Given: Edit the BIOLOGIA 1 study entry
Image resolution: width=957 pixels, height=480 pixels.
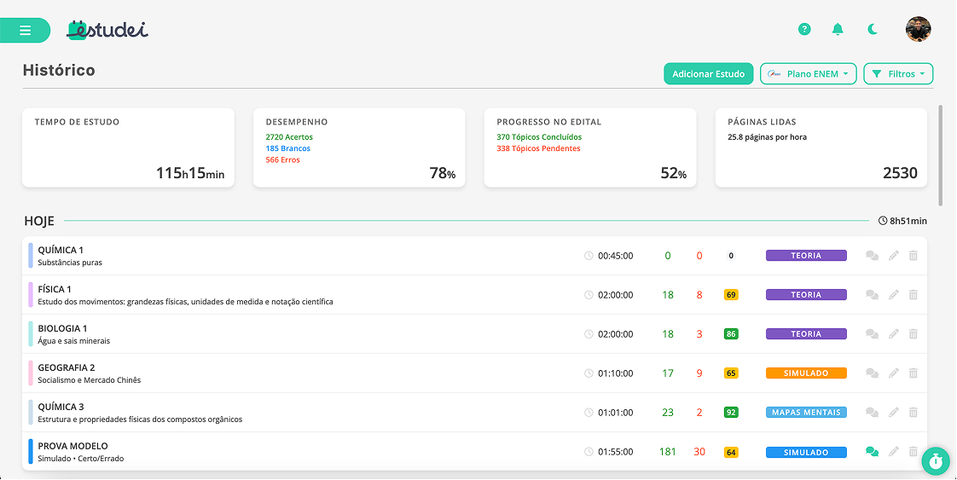Looking at the screenshot, I should coord(893,334).
